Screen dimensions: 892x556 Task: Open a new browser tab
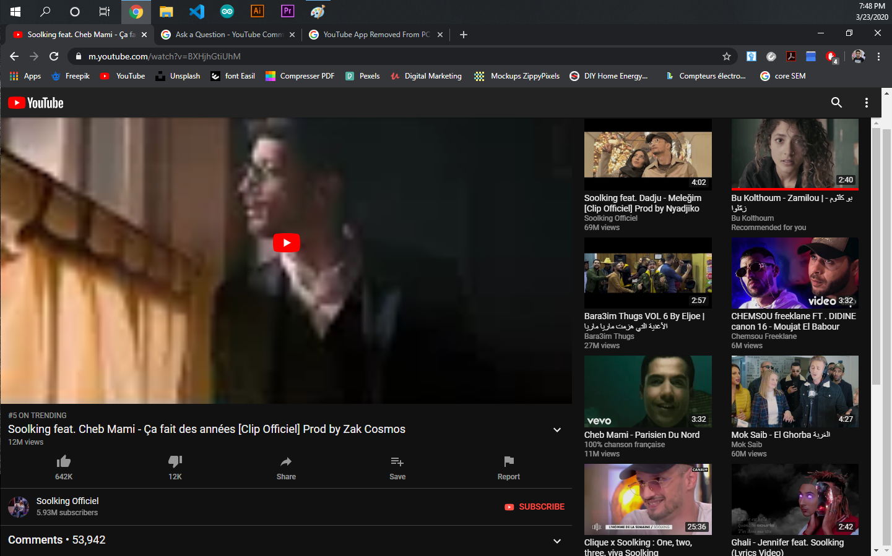[x=464, y=35]
